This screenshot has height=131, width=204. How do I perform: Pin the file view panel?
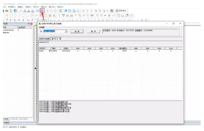[x=29, y=24]
